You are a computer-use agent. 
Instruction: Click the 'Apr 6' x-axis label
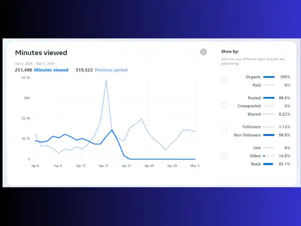[x=35, y=166]
